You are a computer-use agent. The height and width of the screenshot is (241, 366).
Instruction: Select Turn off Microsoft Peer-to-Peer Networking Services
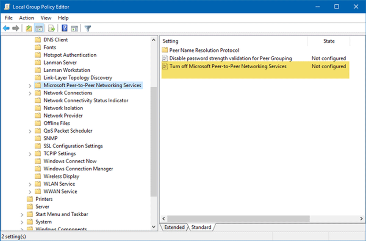228,66
